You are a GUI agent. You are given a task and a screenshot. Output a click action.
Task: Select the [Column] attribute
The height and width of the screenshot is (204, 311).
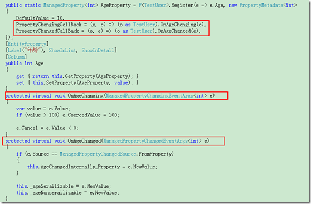(x=16, y=57)
